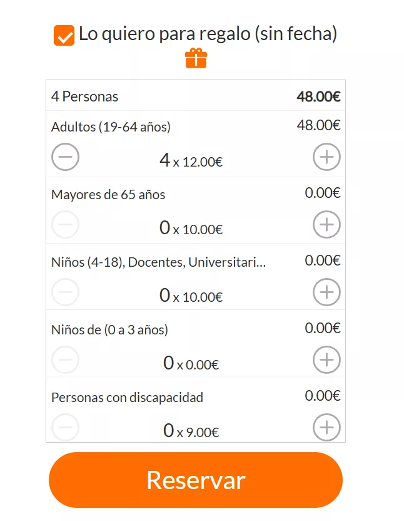Click the 4 Personas summary row
The height and width of the screenshot is (521, 404).
click(x=85, y=97)
